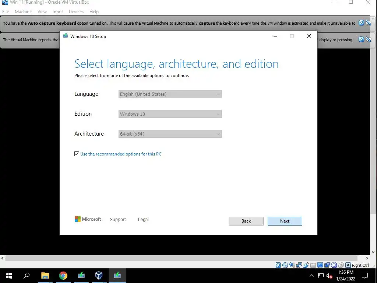Viewport: 377px width, 283px height.
Task: Dismiss the Auto capture keyboard notification
Action: [x=361, y=23]
